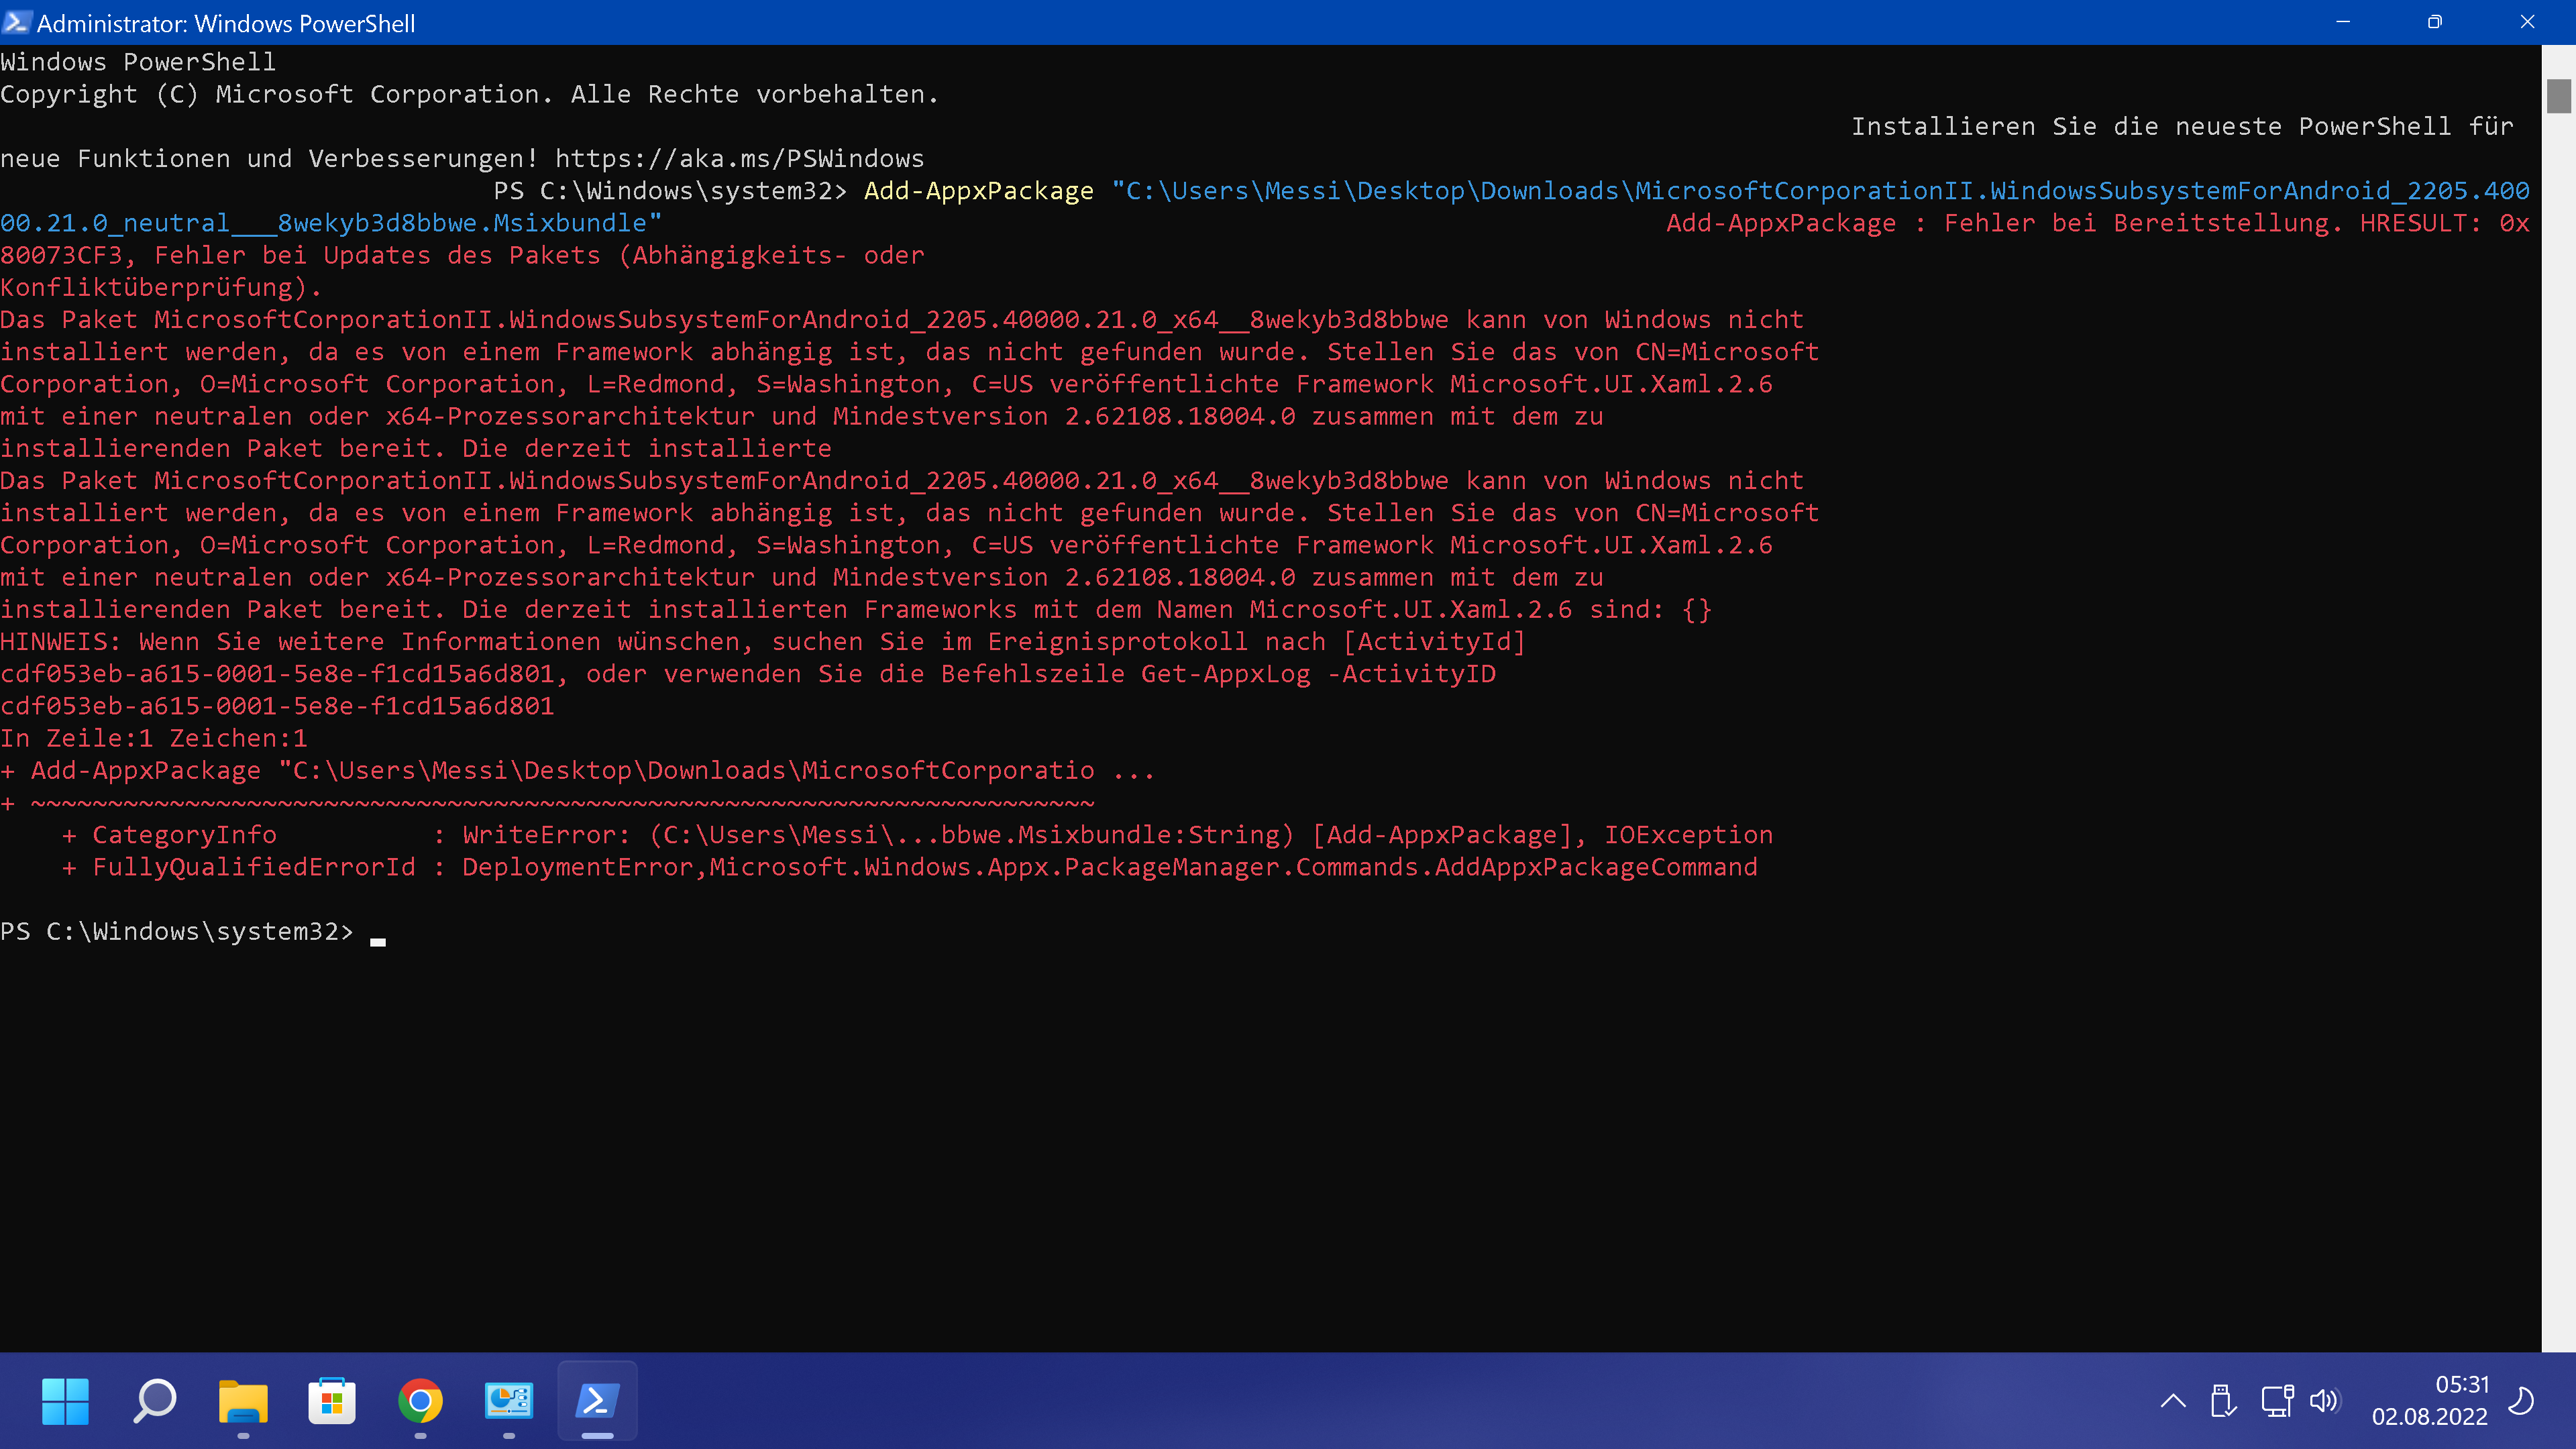The height and width of the screenshot is (1449, 2576).
Task: Click the Safely Remove Hardware USB icon
Action: point(2222,1401)
